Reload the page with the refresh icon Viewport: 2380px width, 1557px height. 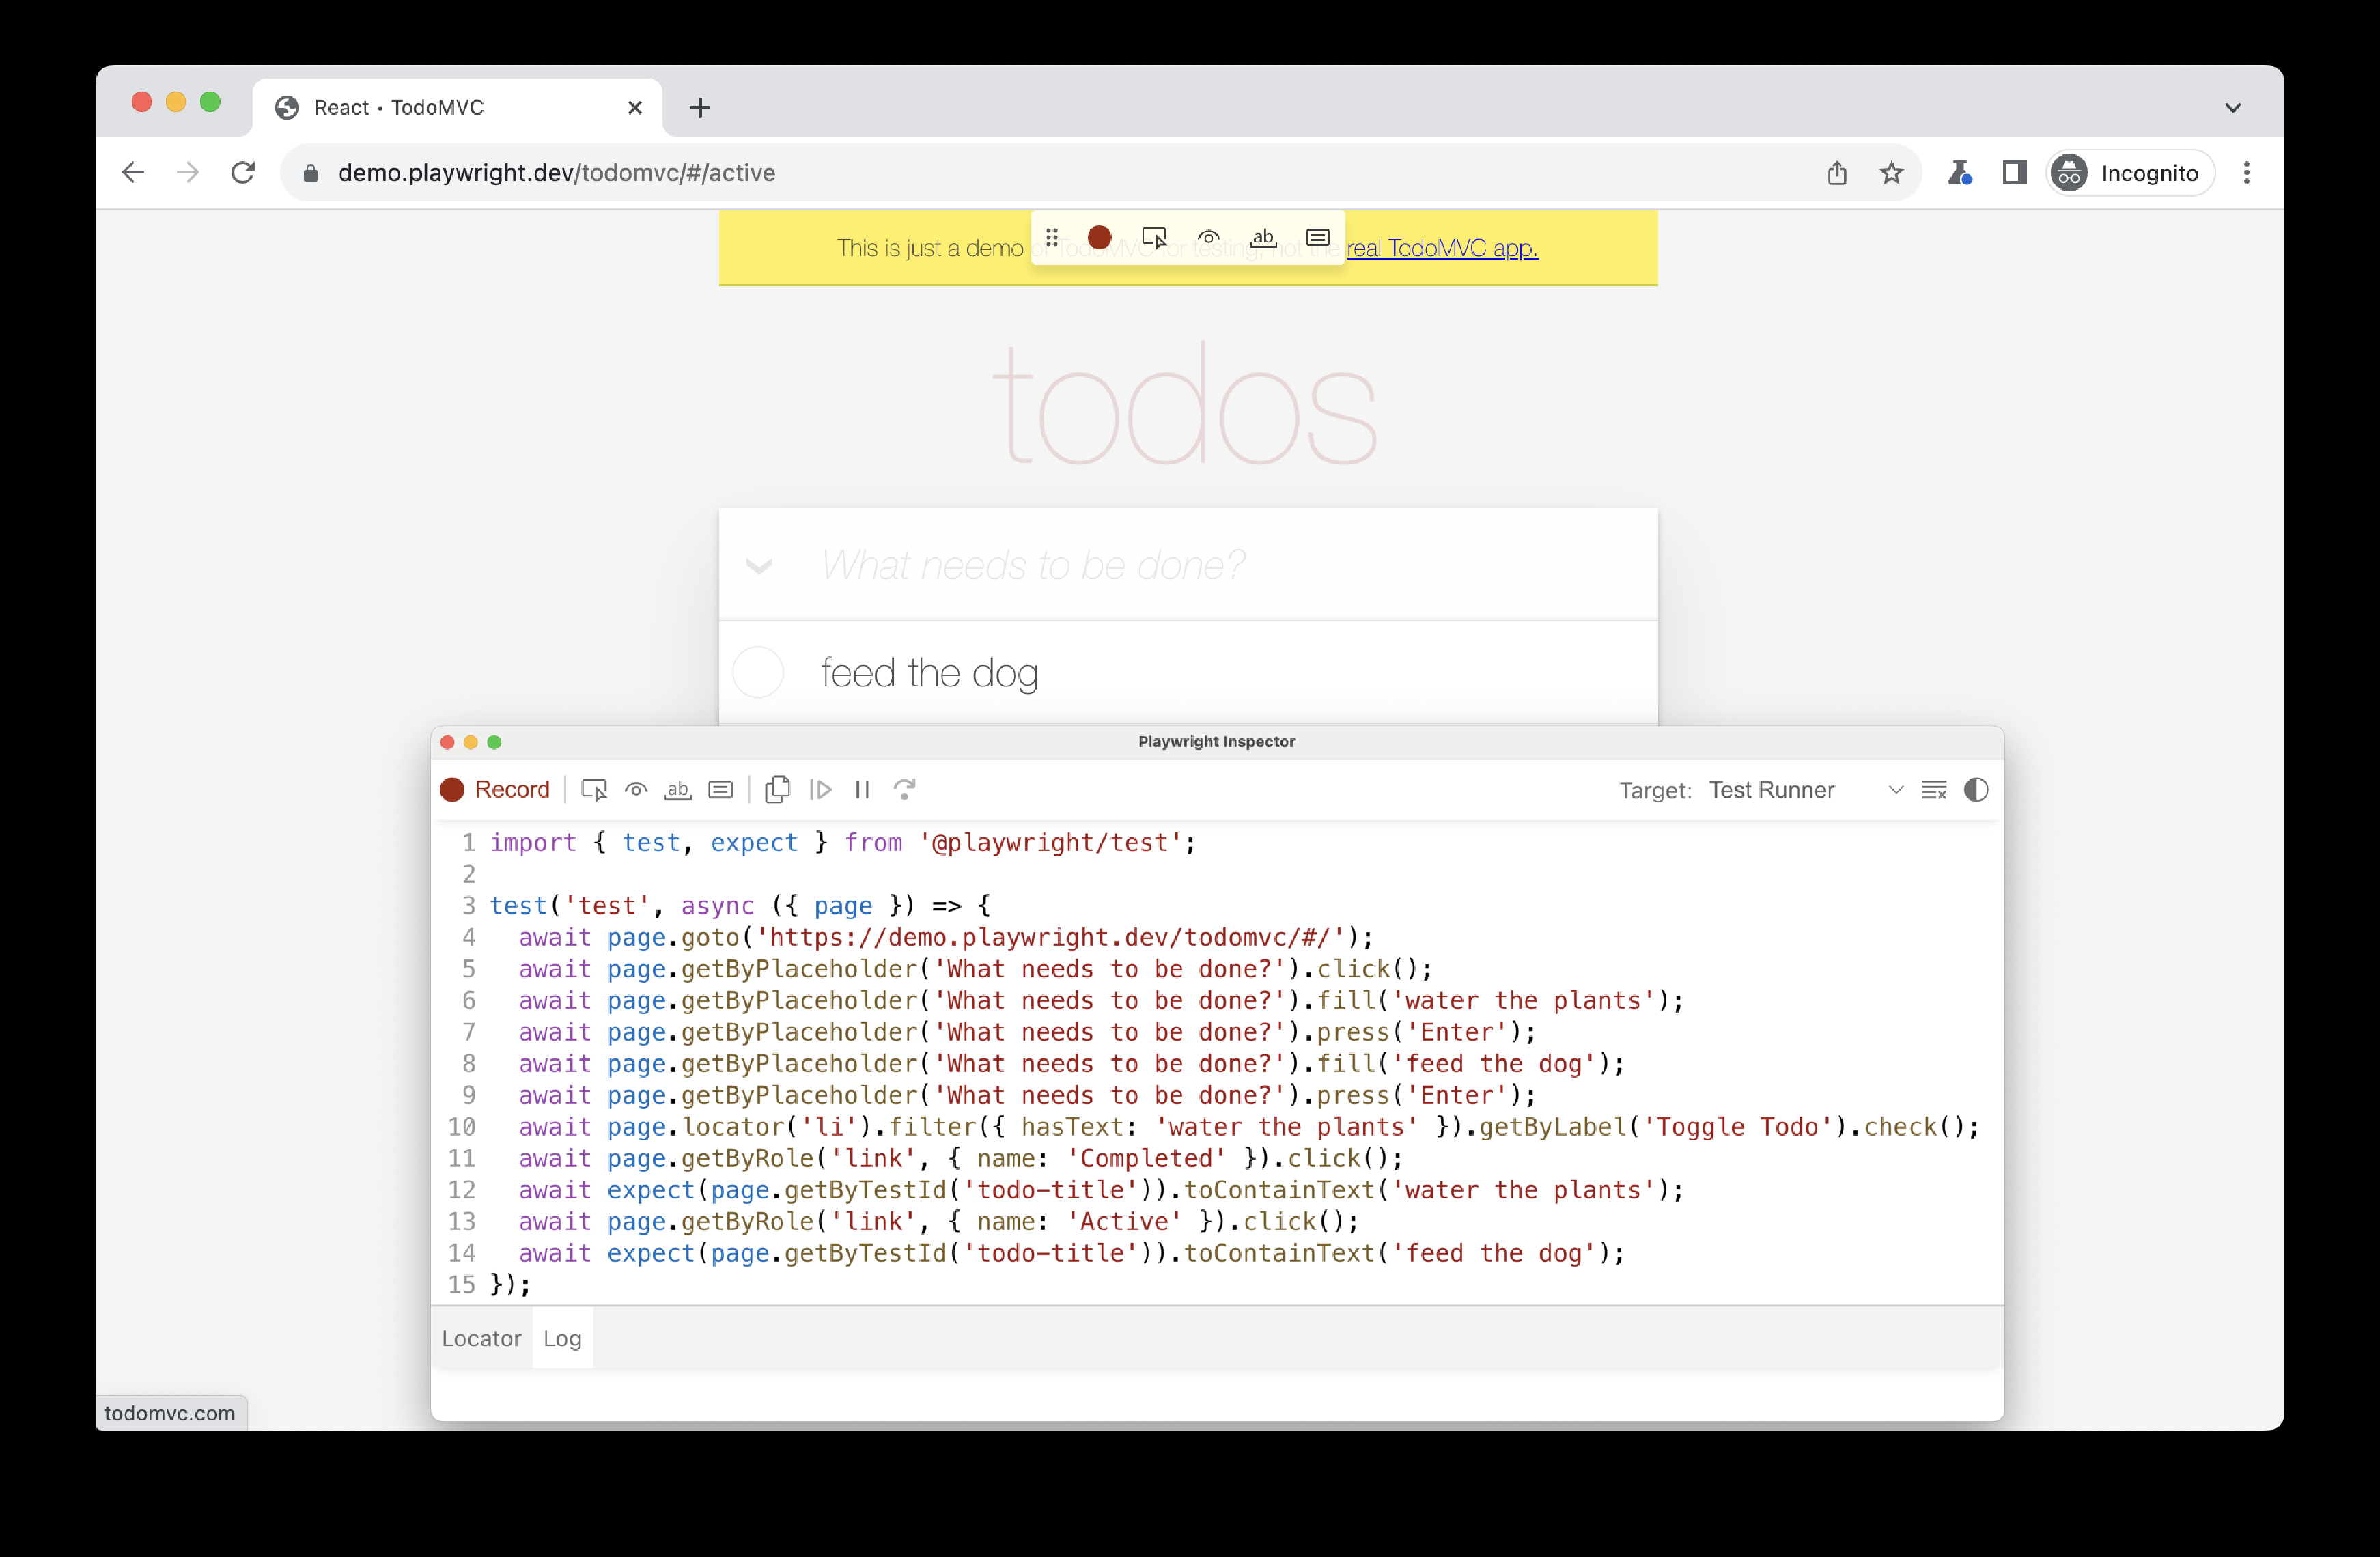pyautogui.click(x=242, y=173)
